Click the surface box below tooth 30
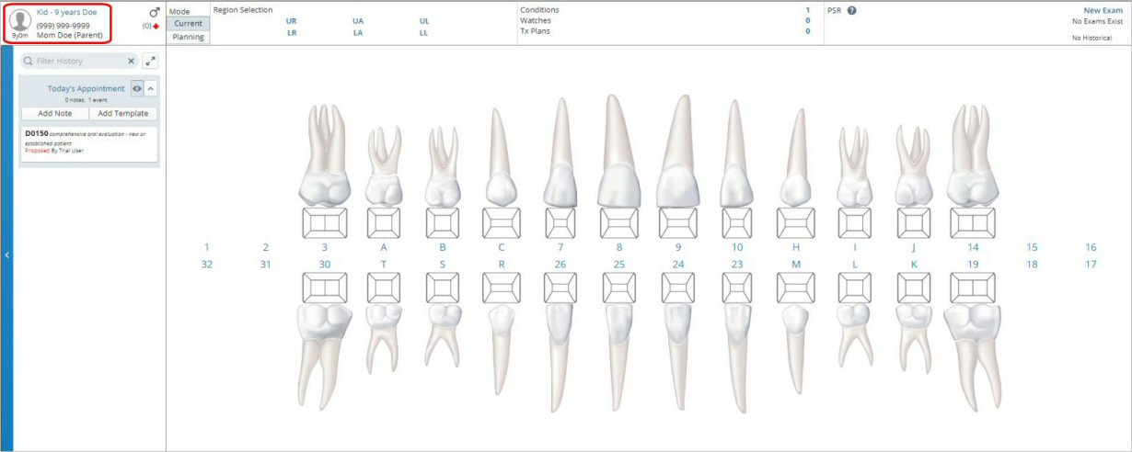 pyautogui.click(x=324, y=288)
